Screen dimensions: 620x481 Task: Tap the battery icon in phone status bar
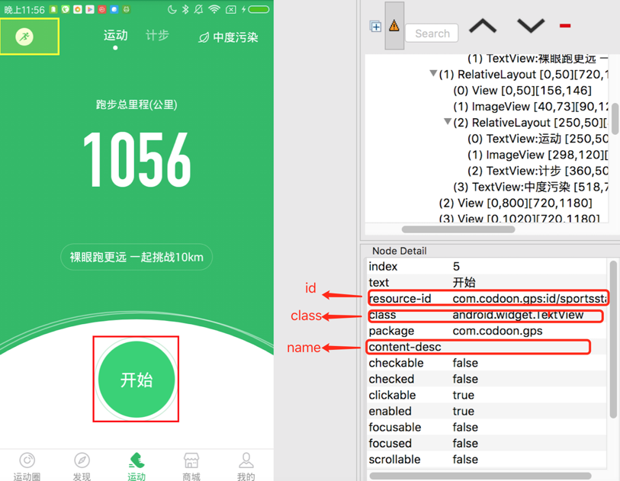coord(259,9)
